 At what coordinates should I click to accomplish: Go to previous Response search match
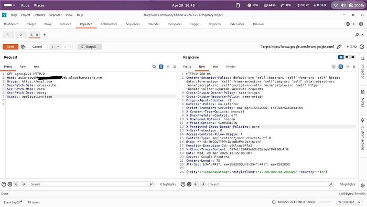click(196, 184)
